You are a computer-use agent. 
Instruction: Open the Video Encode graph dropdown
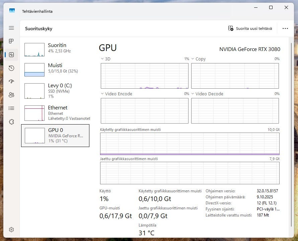pos(102,94)
